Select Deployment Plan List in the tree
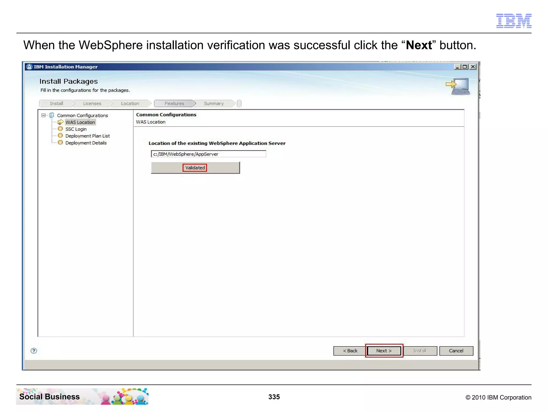548x411 pixels. [x=87, y=136]
